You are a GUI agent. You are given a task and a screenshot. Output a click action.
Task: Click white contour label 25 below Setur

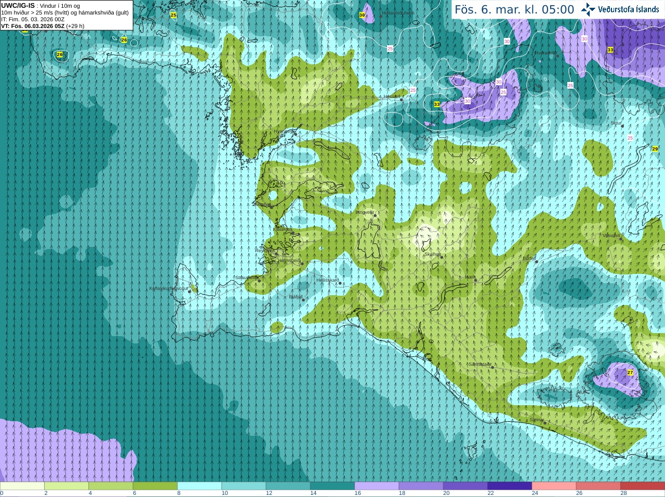point(630,138)
